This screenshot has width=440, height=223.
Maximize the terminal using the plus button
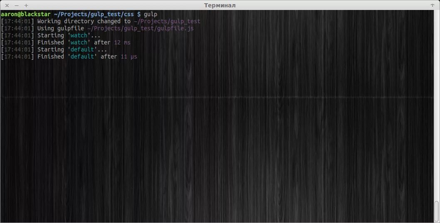coord(26,5)
